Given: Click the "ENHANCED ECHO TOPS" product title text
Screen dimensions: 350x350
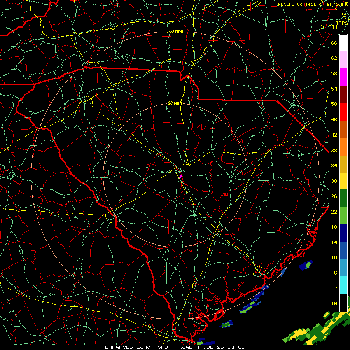Looking at the screenshot, I should pos(136,347).
